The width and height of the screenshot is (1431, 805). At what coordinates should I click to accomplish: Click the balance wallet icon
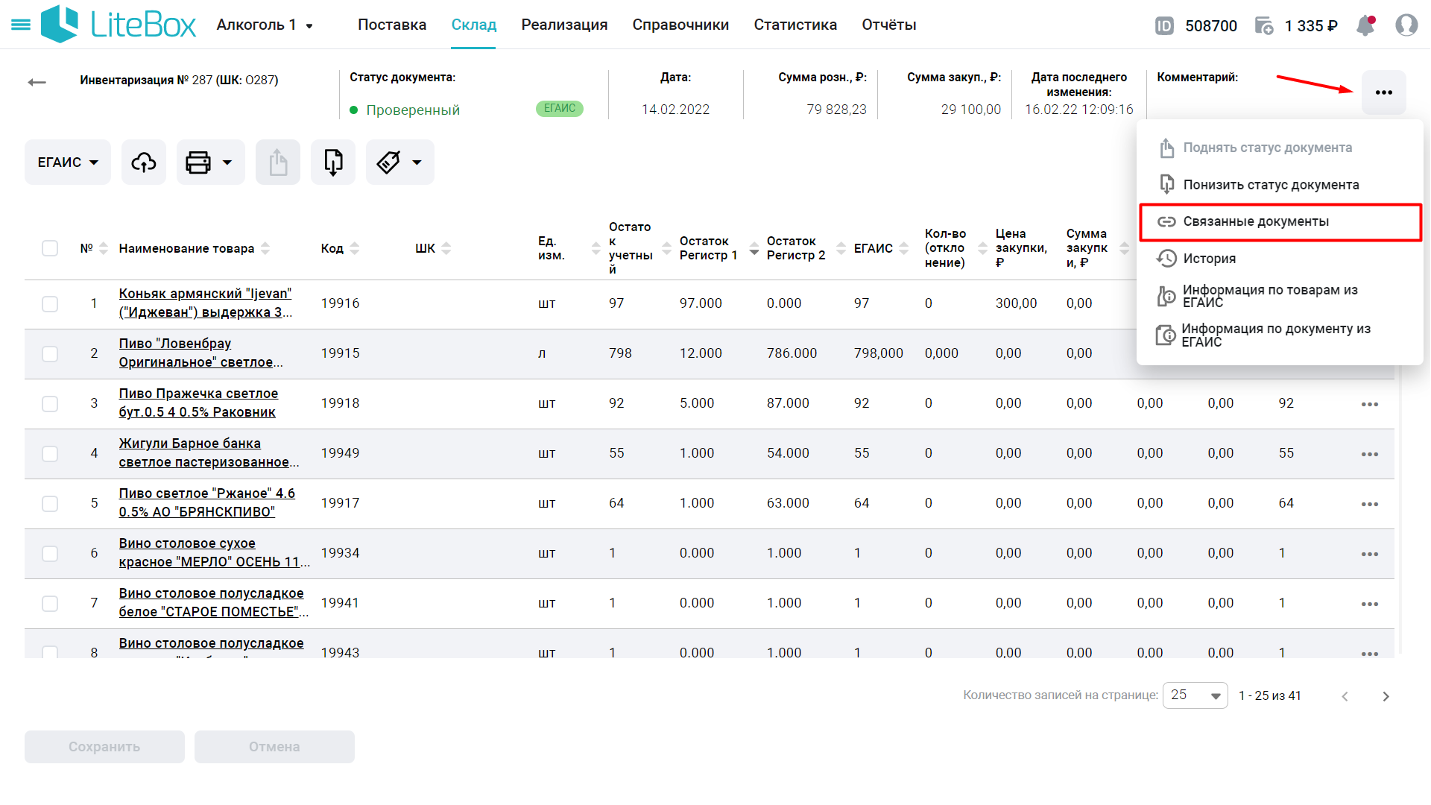click(1264, 26)
